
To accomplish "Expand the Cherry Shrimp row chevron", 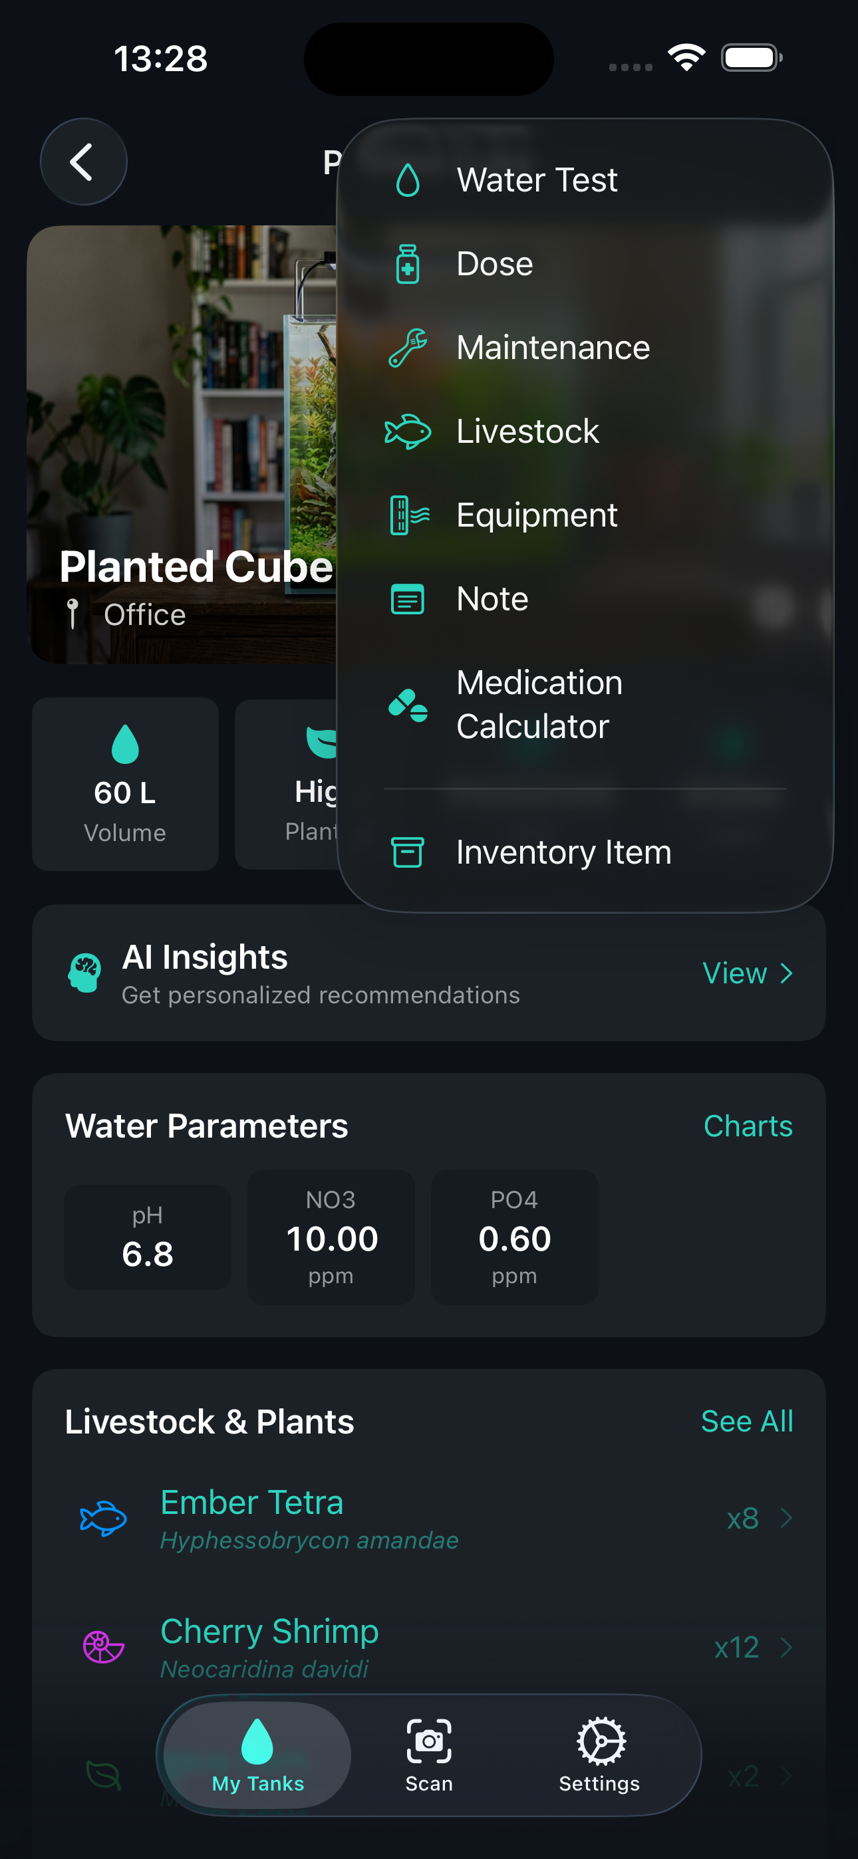I will tap(786, 1648).
